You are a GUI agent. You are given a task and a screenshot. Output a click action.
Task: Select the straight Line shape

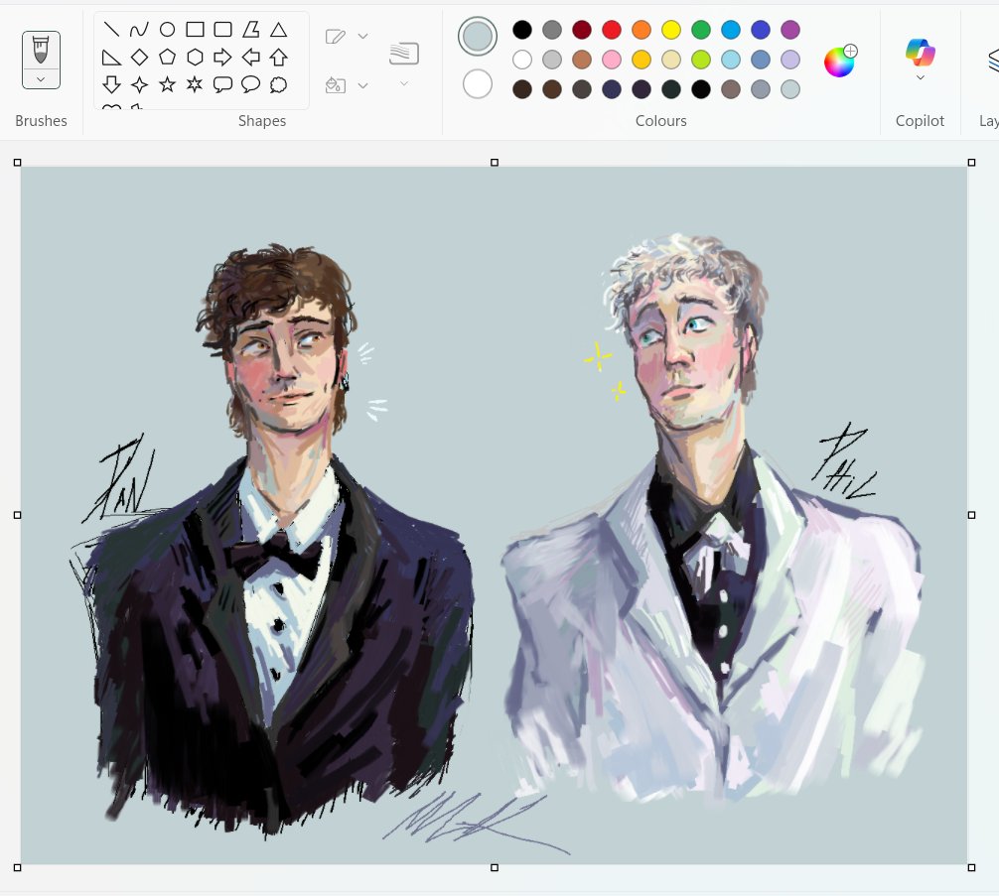(111, 30)
